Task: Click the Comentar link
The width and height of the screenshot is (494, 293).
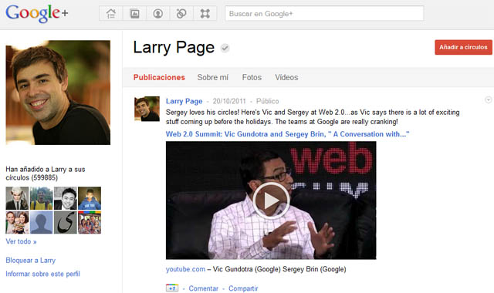Action: point(203,288)
